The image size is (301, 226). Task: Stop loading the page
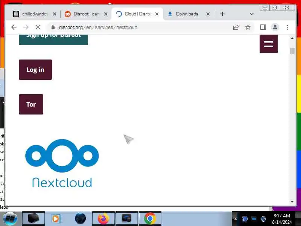pos(38,27)
